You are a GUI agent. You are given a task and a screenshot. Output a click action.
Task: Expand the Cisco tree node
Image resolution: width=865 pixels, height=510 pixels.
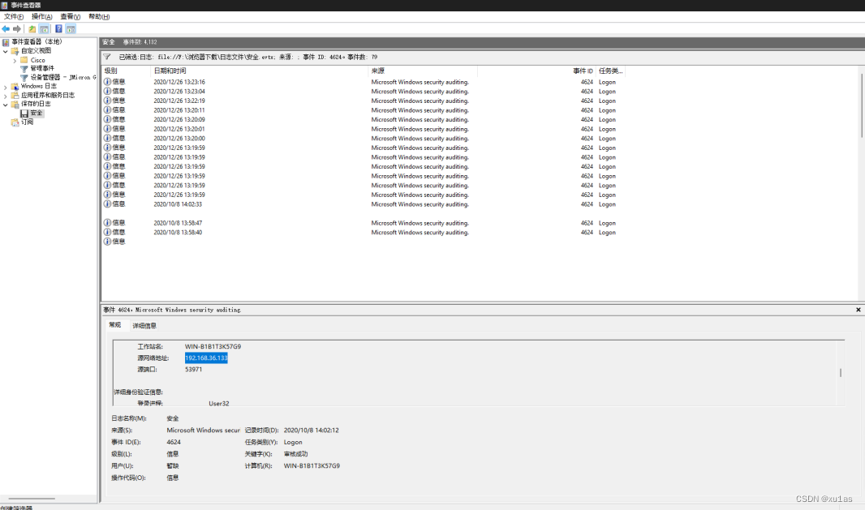[15, 60]
